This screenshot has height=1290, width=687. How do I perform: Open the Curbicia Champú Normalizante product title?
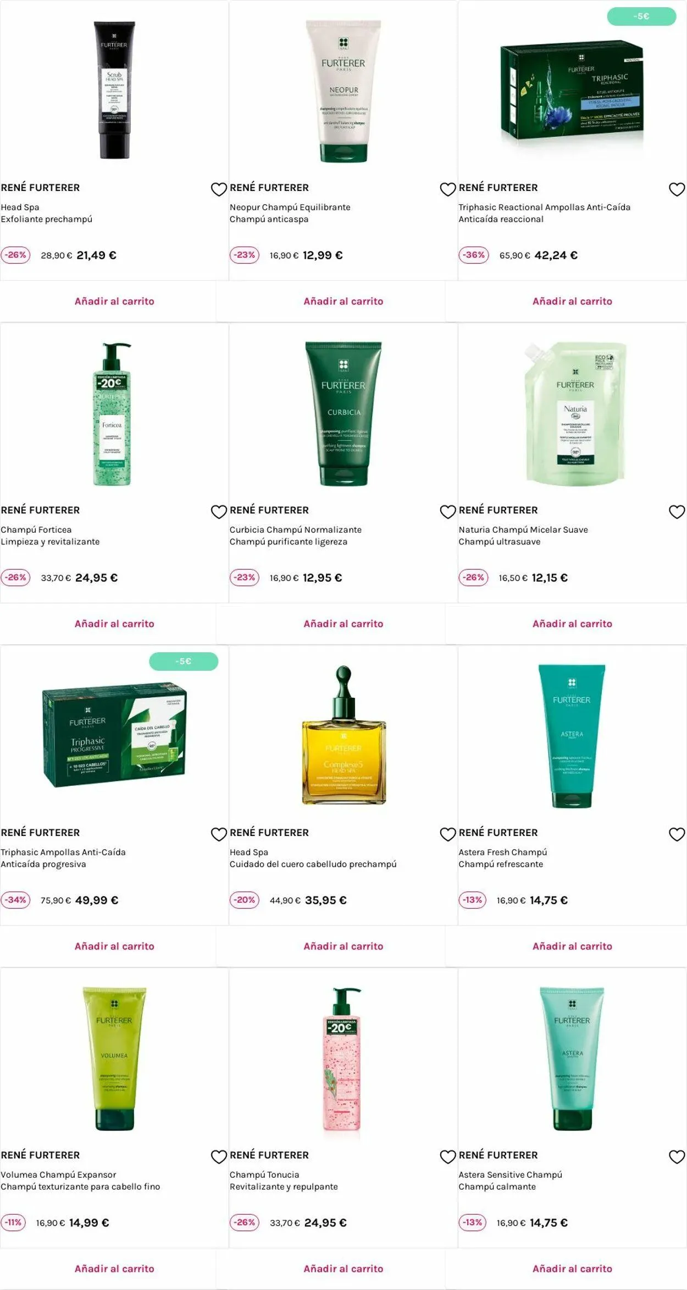coord(296,529)
